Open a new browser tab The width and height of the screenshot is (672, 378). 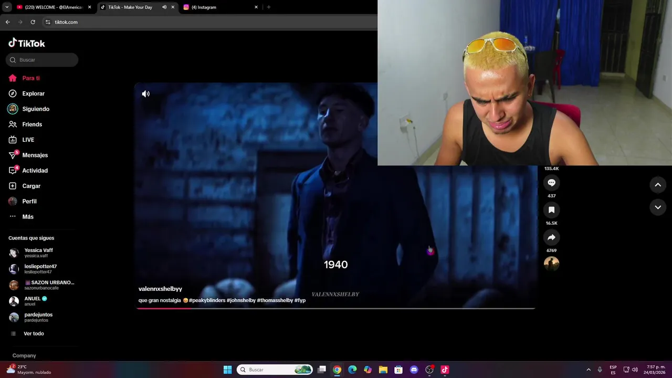point(269,7)
